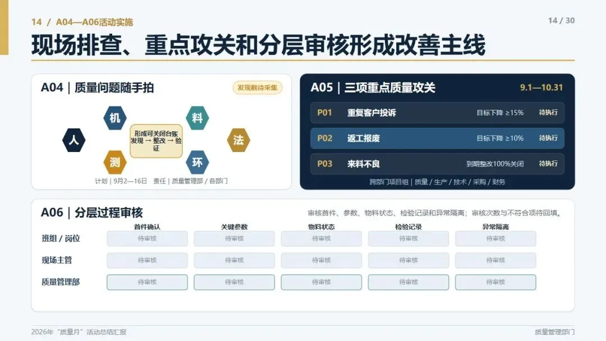
Task: Click 责任 | 质量管理部 / 各部门 text
Action: click(x=190, y=181)
